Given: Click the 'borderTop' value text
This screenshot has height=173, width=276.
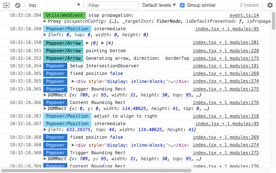Looking at the screenshot, I should click(x=177, y=58).
